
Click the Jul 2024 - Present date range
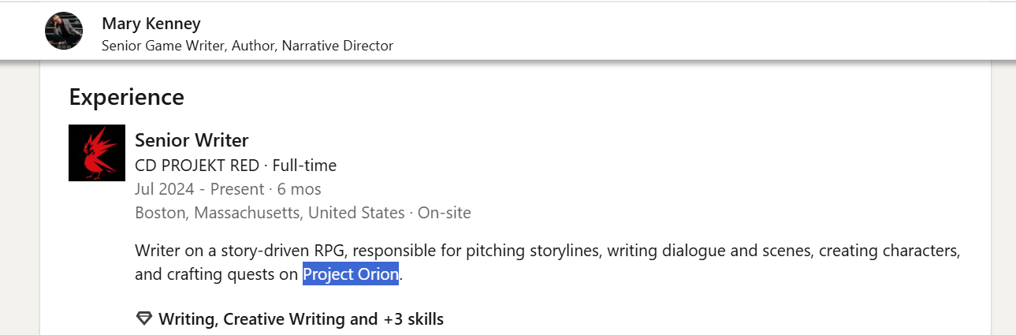[x=199, y=189]
